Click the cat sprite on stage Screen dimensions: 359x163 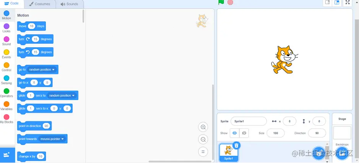pos(284,60)
